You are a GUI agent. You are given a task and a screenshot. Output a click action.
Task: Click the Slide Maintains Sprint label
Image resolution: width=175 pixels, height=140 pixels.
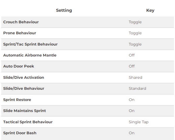pyautogui.click(x=25, y=111)
